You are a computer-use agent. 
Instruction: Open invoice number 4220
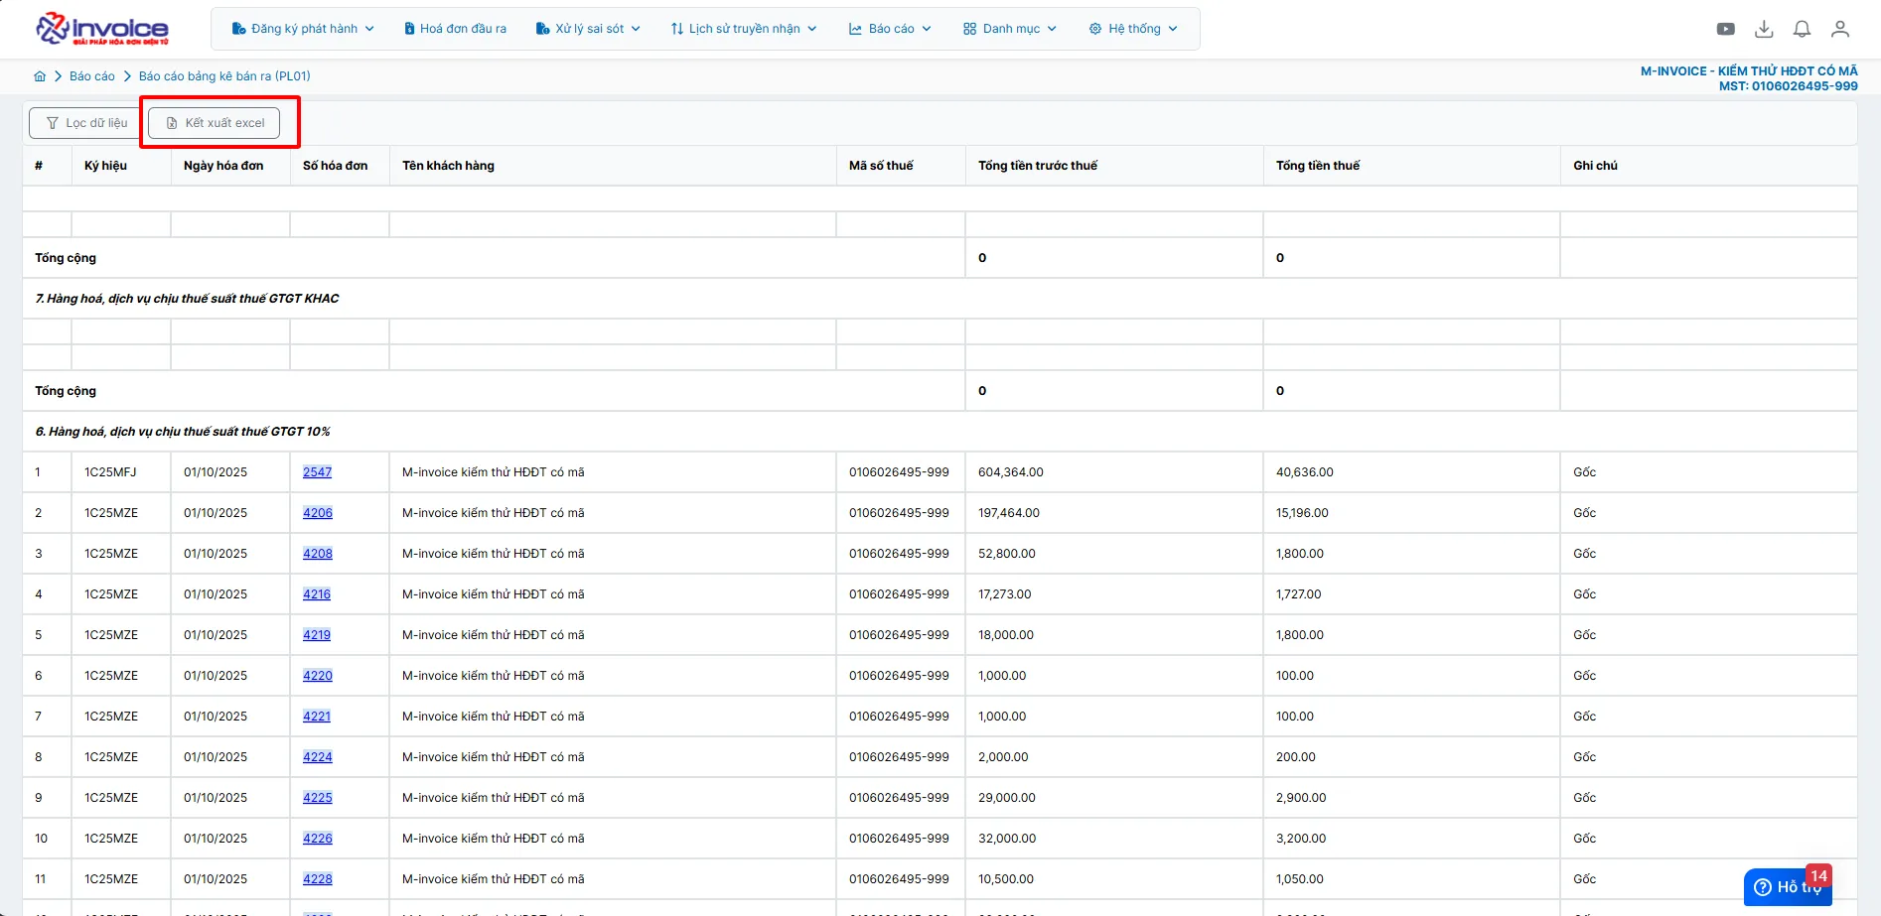pos(318,676)
